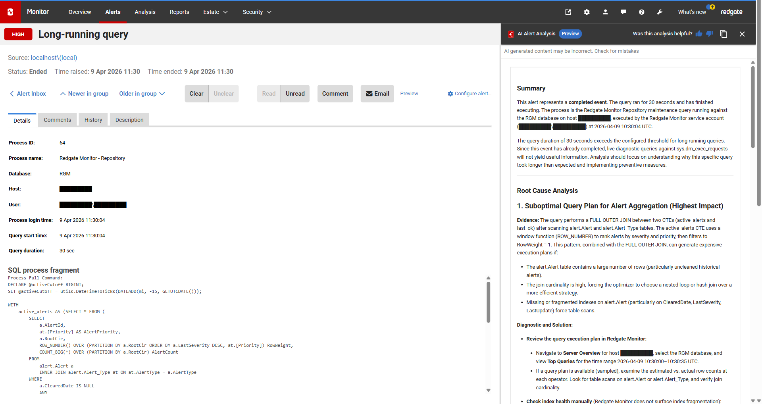Expand the Estate menu dropdown
The image size is (762, 404).
pyautogui.click(x=215, y=12)
